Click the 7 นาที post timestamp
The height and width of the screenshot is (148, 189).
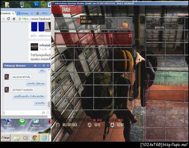tap(43, 49)
